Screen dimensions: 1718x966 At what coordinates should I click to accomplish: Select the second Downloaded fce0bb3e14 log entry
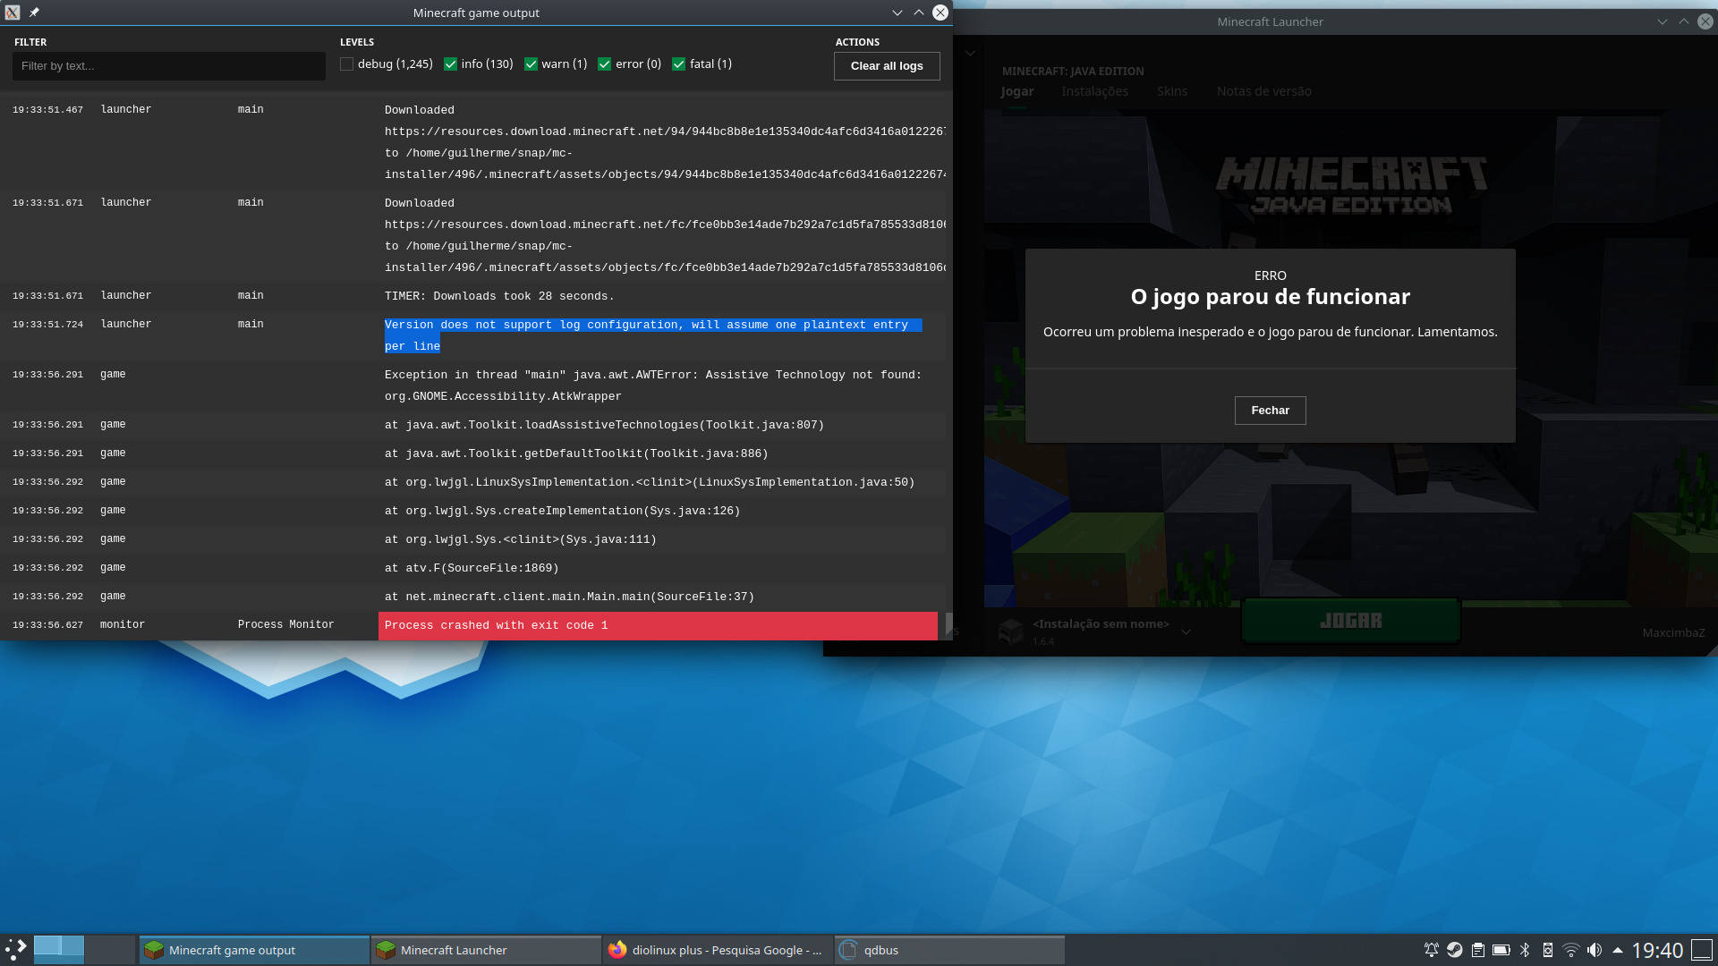point(665,235)
